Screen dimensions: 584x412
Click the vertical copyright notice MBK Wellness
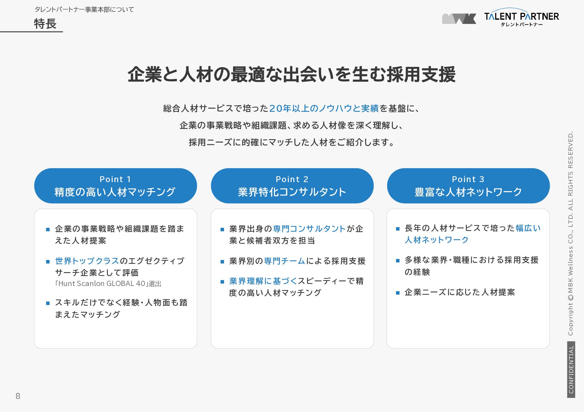570,233
